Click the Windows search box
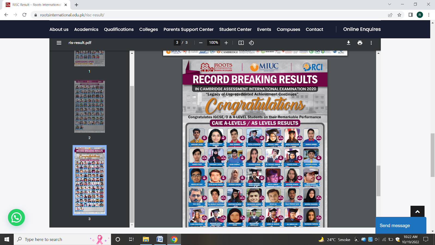Screen dimensions: 435x245 tap(62, 240)
